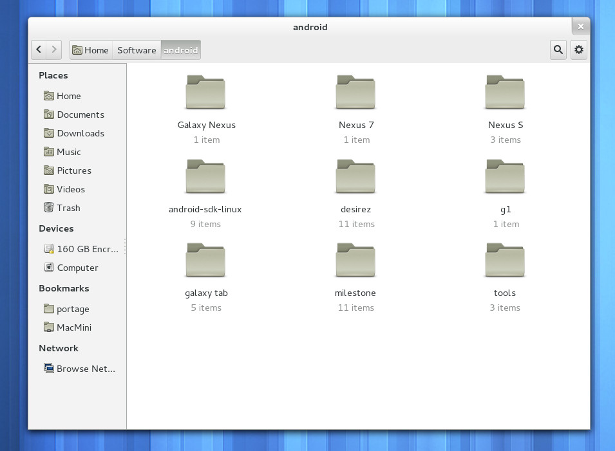The width and height of the screenshot is (615, 451).
Task: Open Music in the sidebar
Action: (78, 152)
